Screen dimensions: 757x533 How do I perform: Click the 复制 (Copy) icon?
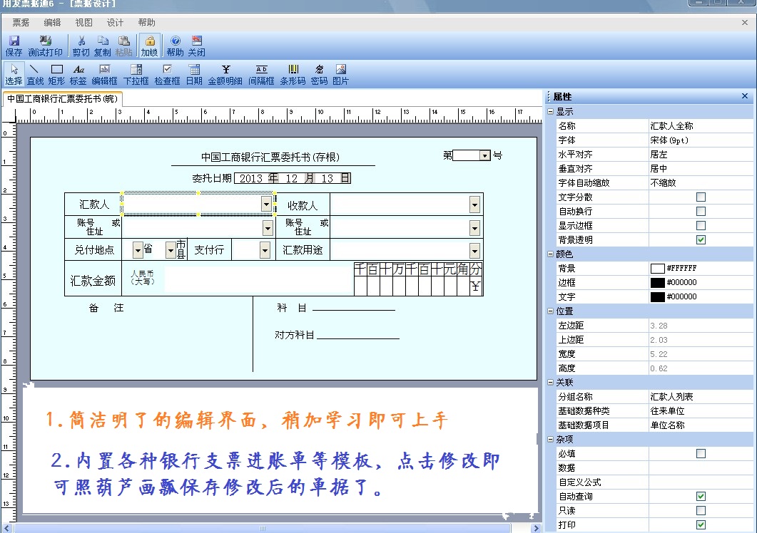click(102, 46)
